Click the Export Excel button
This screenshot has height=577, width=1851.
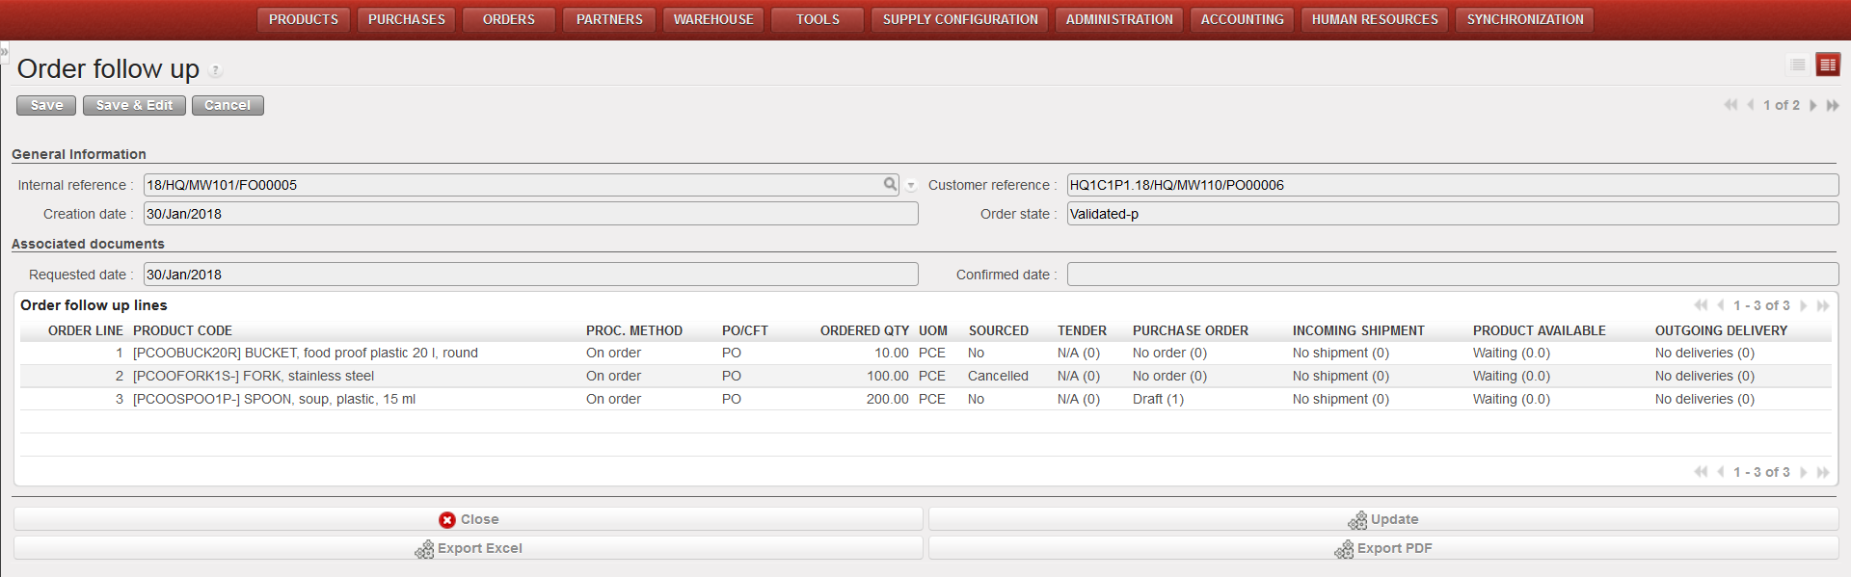click(469, 548)
